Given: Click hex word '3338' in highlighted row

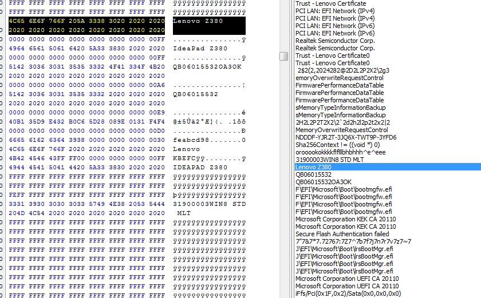Looking at the screenshot, I should pos(97,21).
